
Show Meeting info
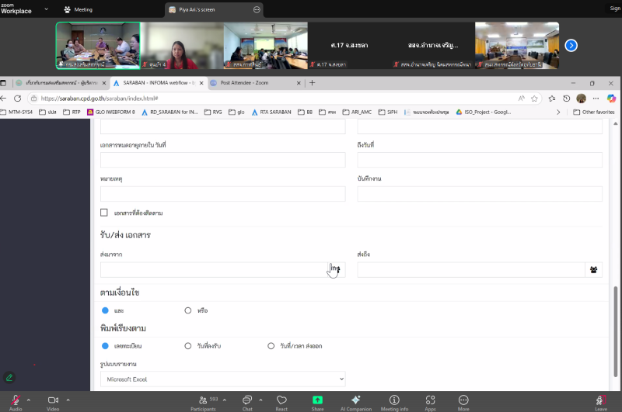click(393, 399)
